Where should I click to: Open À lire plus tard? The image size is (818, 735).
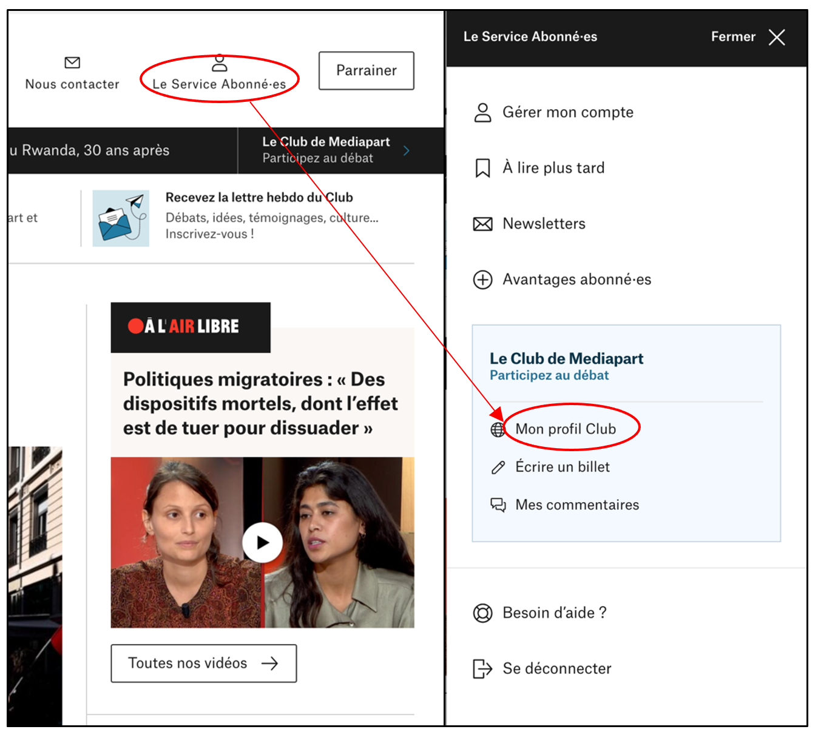553,168
